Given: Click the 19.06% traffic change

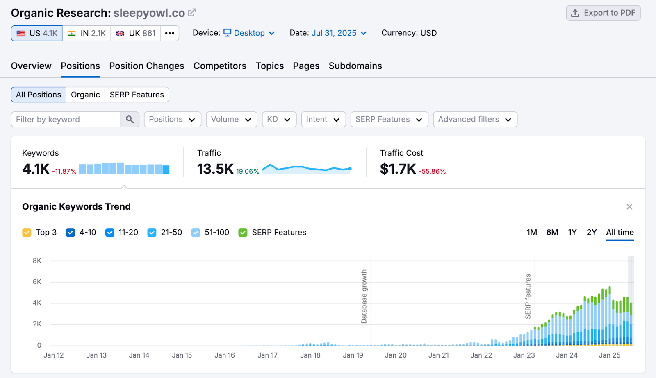Looking at the screenshot, I should [x=248, y=171].
